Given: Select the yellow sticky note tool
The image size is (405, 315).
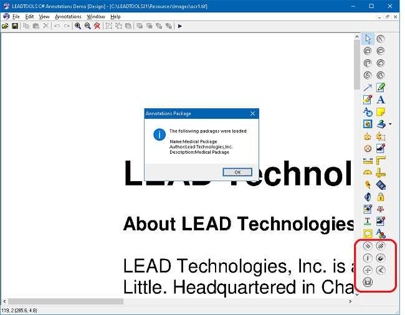Looking at the screenshot, I should coord(381,111).
